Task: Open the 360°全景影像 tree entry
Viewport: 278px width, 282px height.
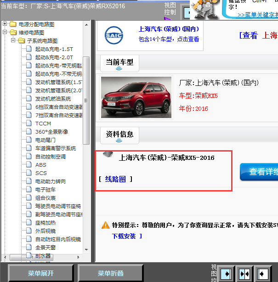Action: 51,132
